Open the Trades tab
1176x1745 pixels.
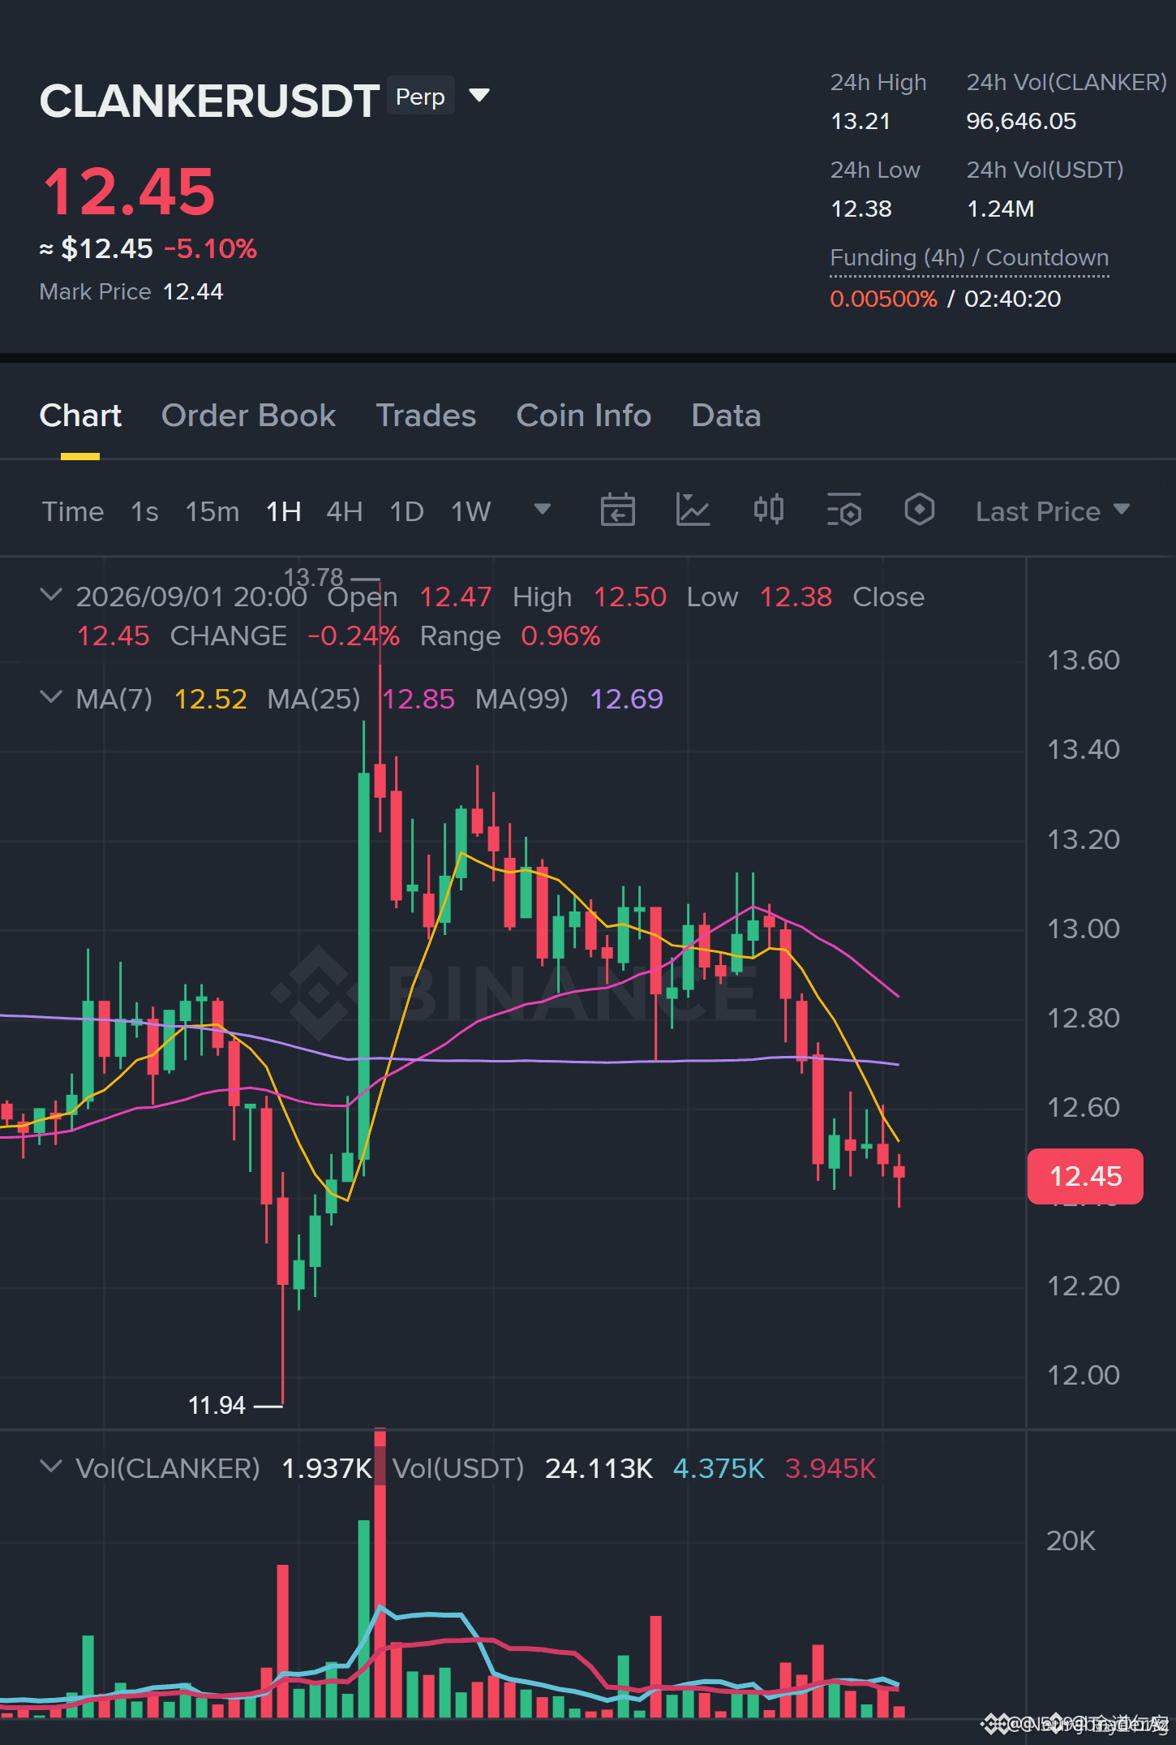(426, 416)
